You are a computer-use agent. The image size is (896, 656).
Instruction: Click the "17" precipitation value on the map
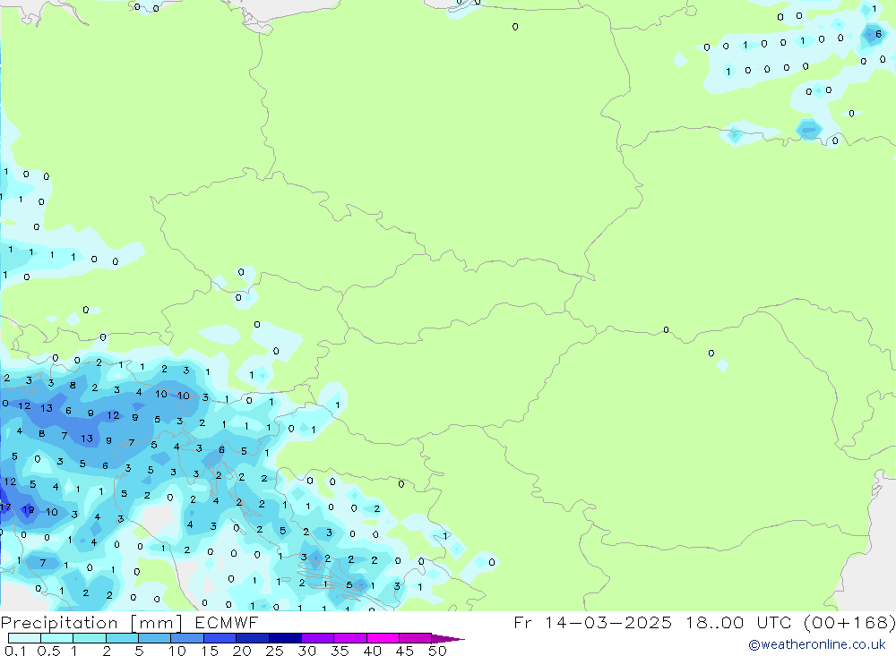[x=5, y=507]
